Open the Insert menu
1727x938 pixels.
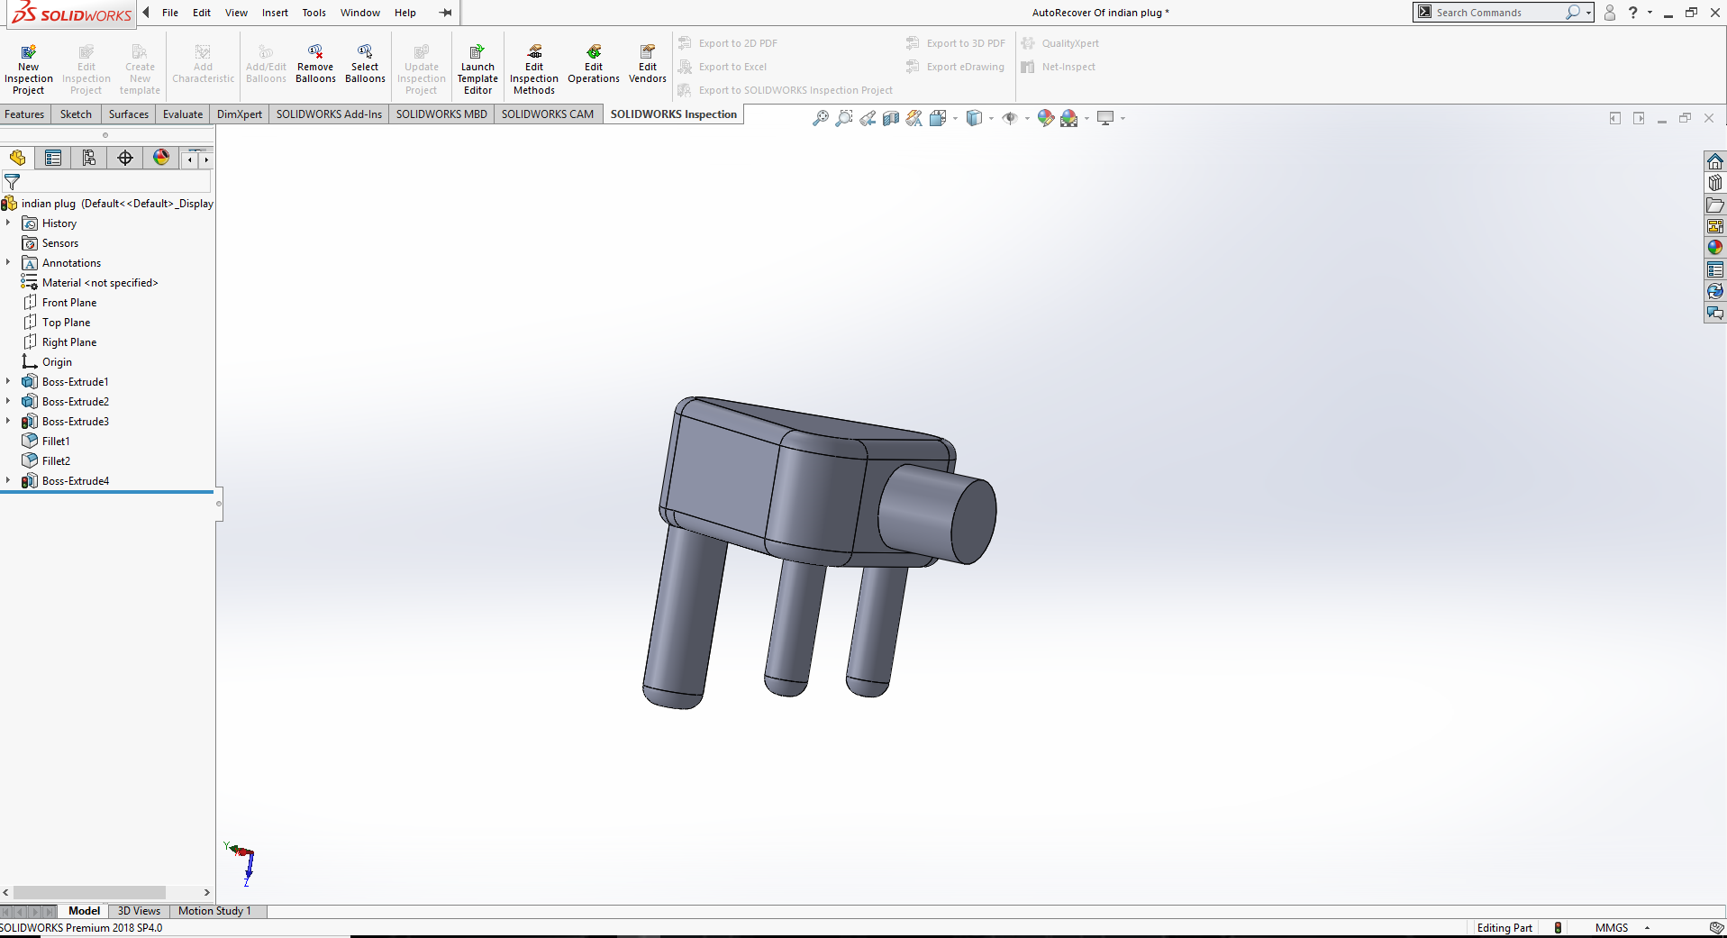(x=275, y=13)
